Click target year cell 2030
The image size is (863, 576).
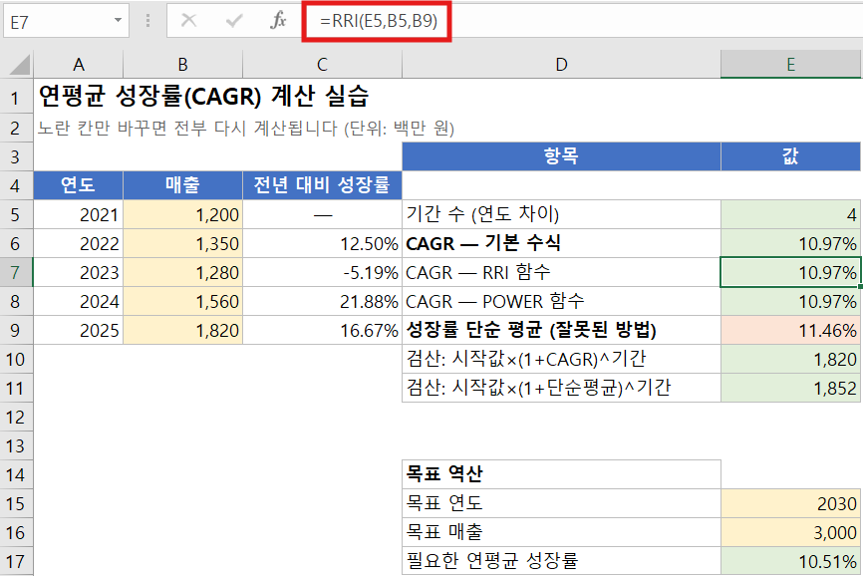tap(790, 503)
